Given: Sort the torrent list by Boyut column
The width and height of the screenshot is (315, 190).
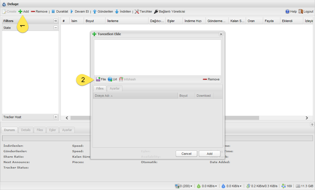Looking at the screenshot, I should [95, 21].
